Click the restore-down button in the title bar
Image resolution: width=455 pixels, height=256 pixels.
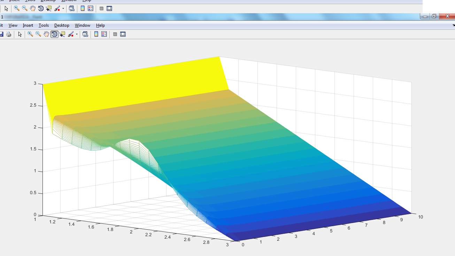[x=434, y=16]
